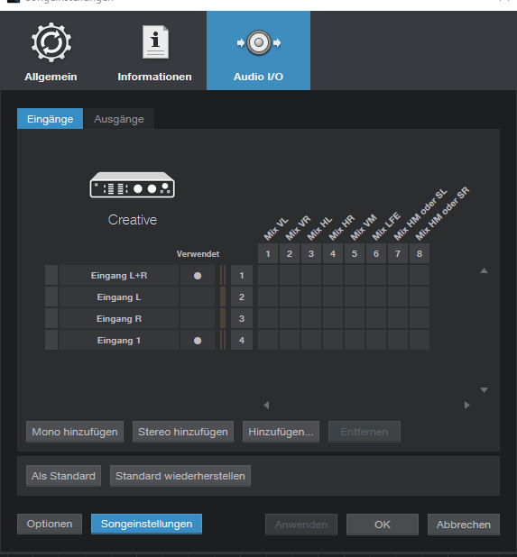Click Standard wiederherstellen
Screen dimensions: 517x557
tap(180, 476)
